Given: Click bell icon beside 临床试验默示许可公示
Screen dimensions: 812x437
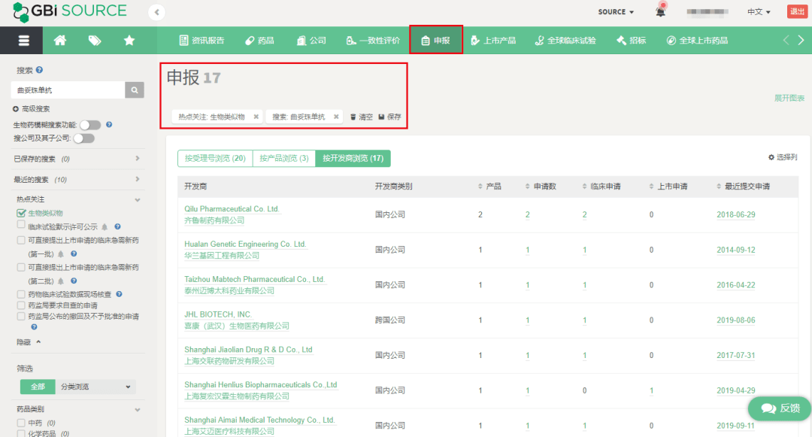Looking at the screenshot, I should pos(105,227).
